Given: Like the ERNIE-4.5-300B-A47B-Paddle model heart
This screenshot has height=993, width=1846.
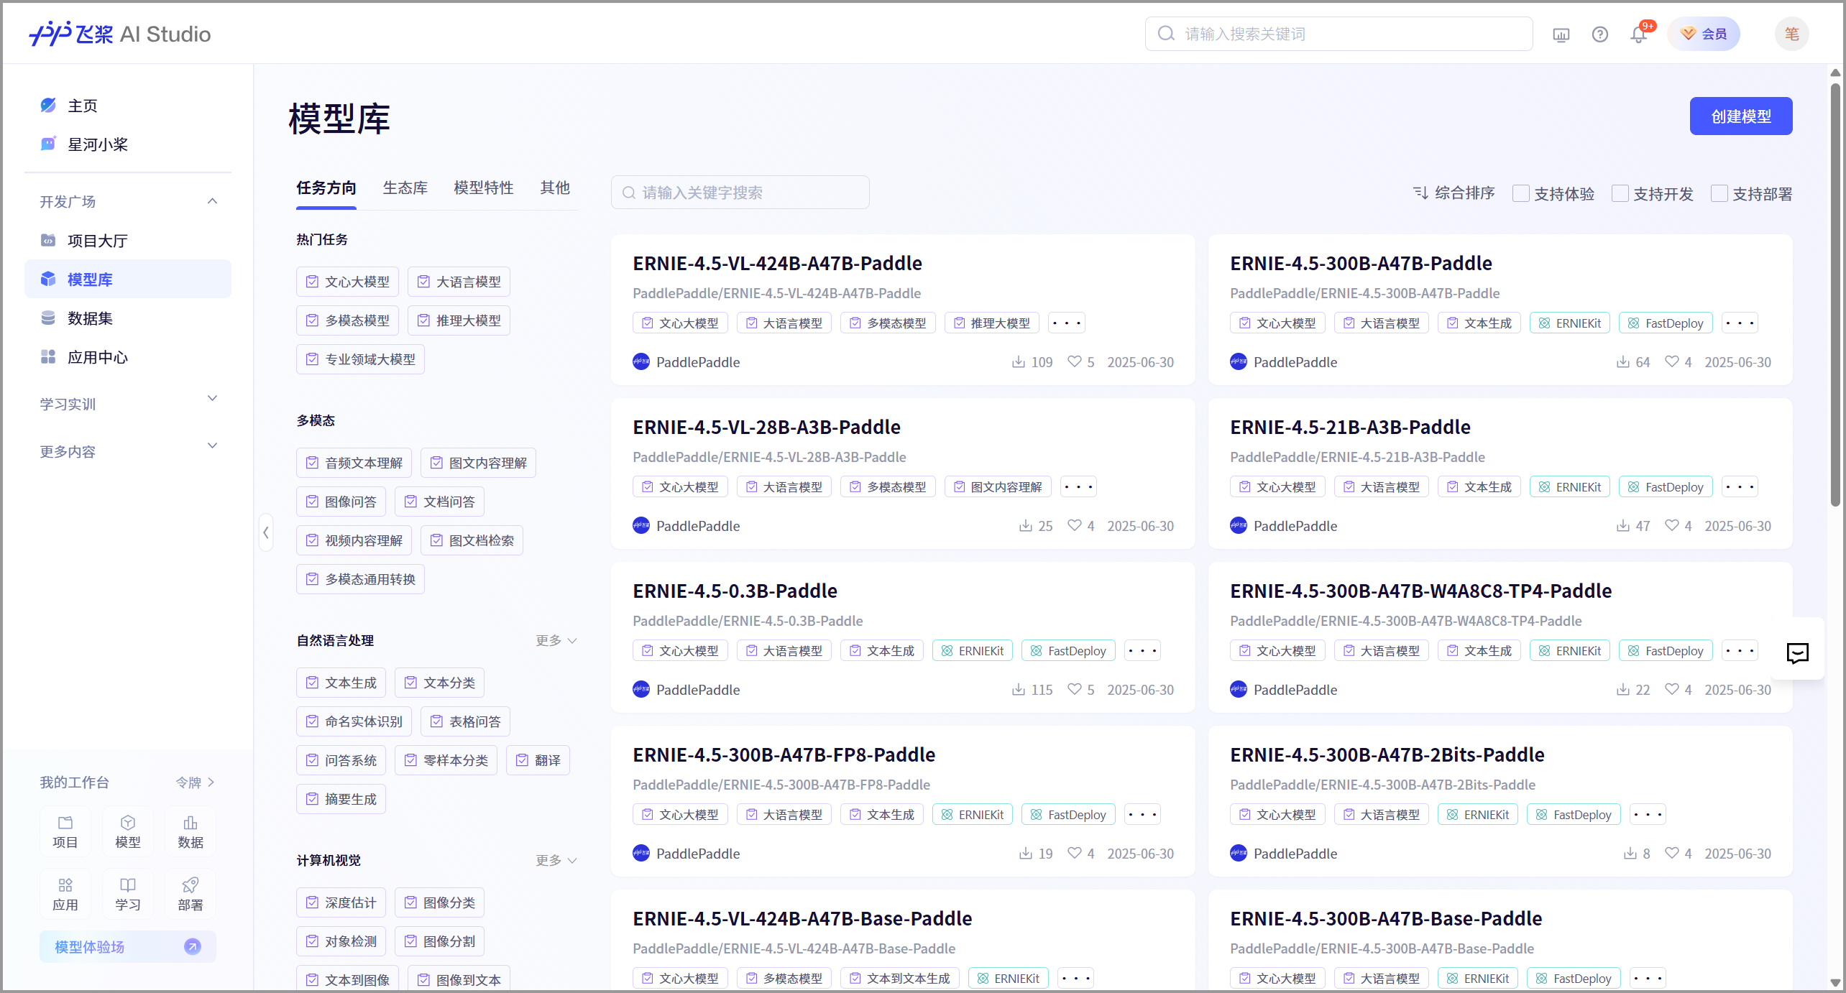Looking at the screenshot, I should tap(1672, 361).
